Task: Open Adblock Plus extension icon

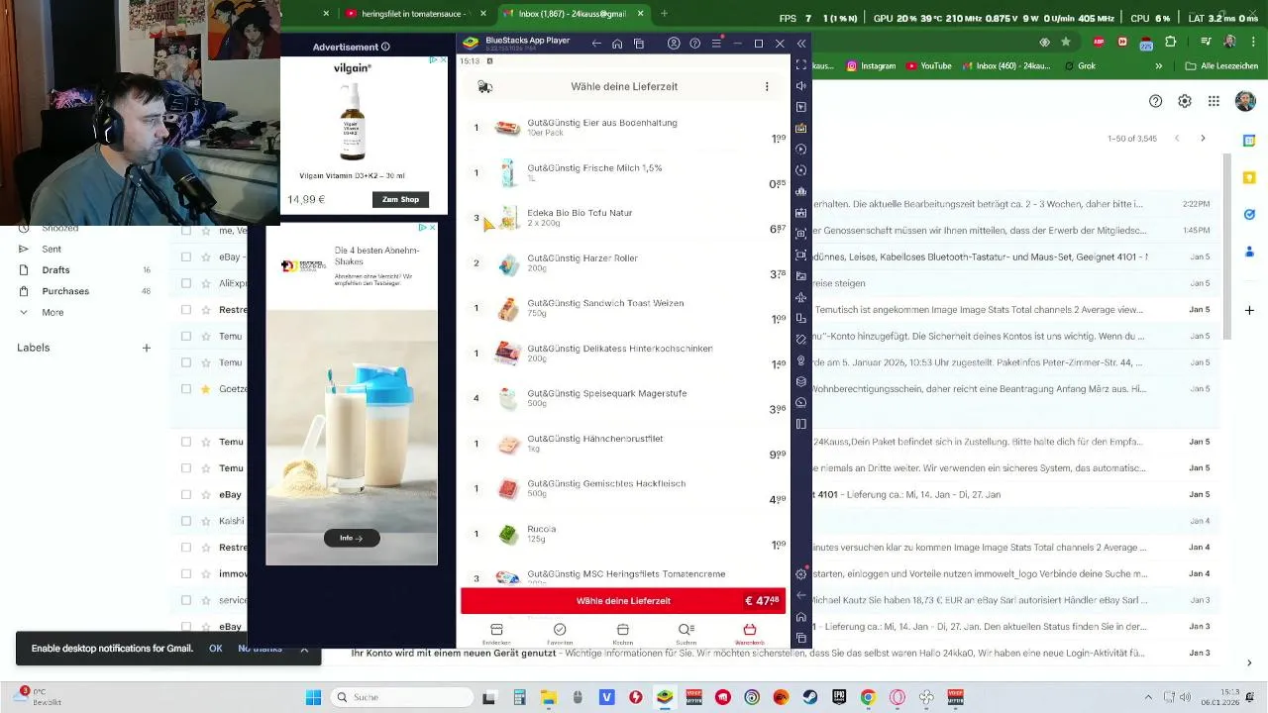Action: click(x=1099, y=42)
